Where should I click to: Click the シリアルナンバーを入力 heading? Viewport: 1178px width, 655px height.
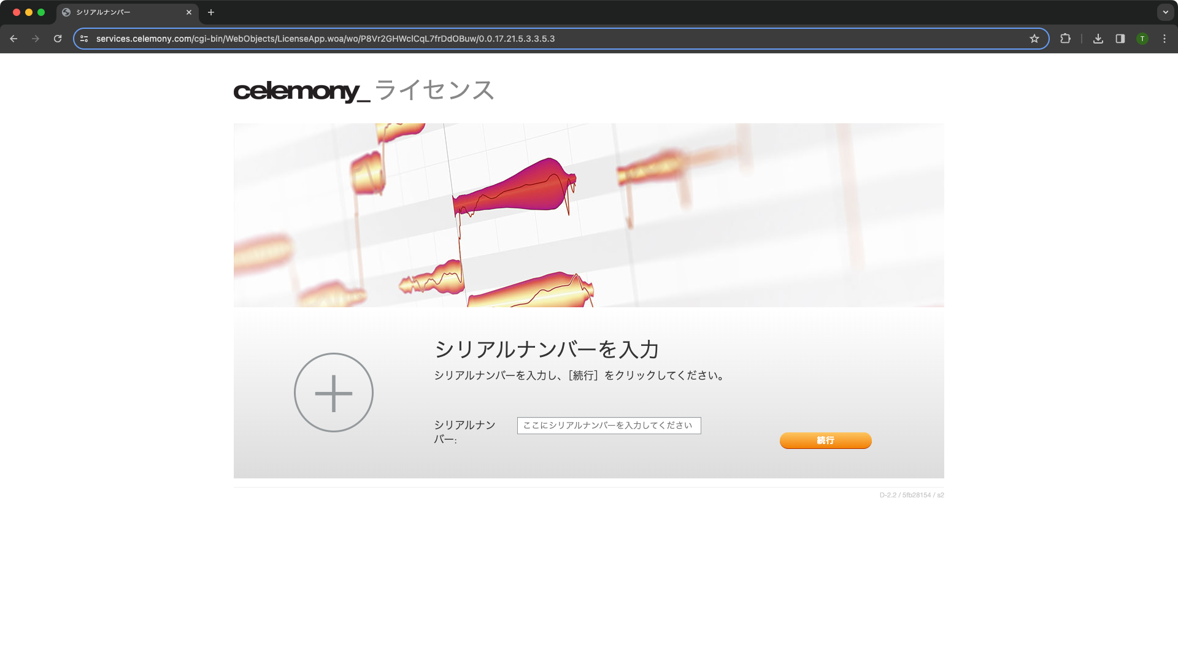(547, 350)
